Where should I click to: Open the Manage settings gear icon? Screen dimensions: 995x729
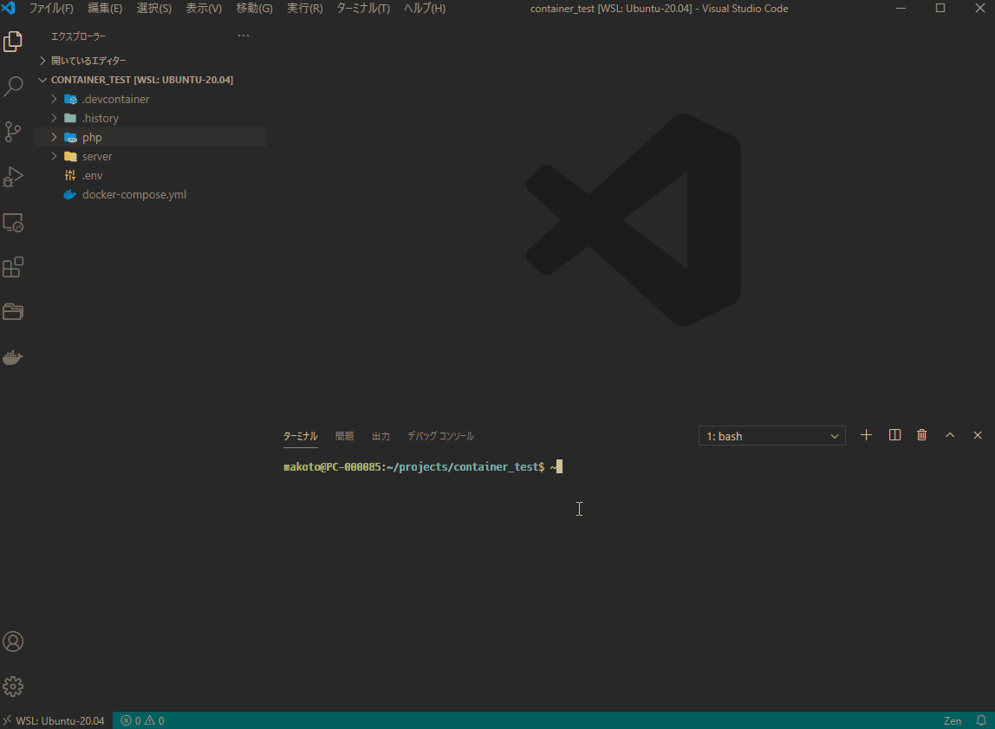click(x=13, y=686)
